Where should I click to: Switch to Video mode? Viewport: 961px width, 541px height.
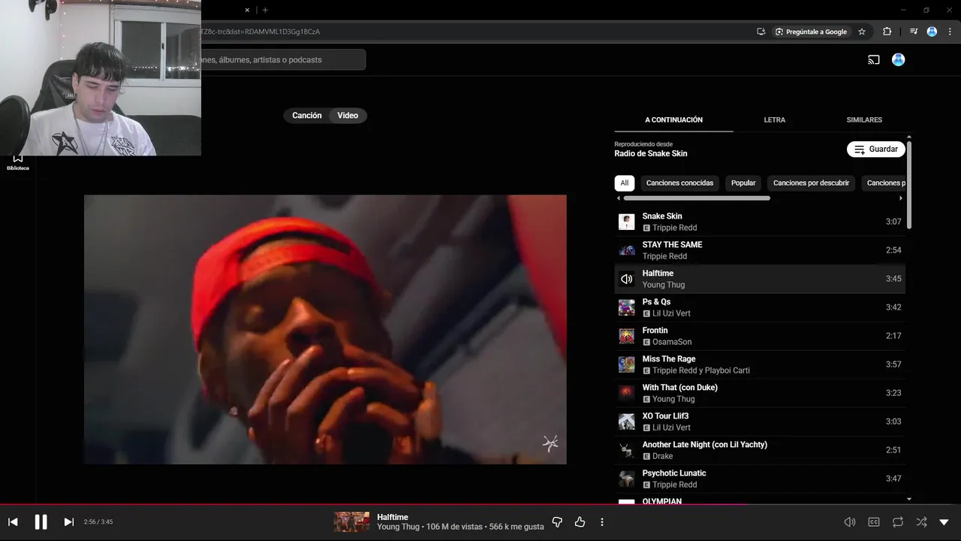pos(348,116)
